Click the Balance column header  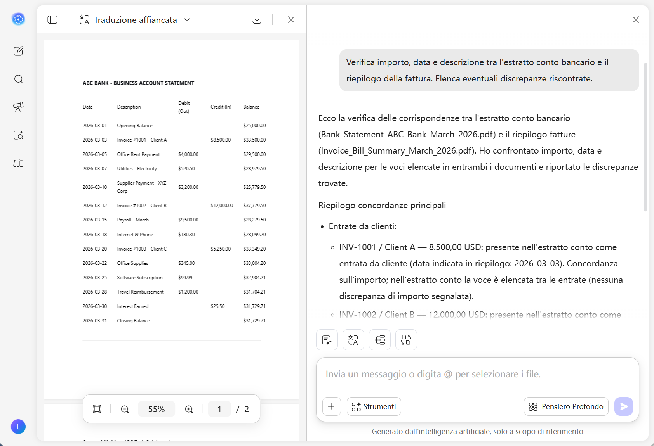(251, 107)
